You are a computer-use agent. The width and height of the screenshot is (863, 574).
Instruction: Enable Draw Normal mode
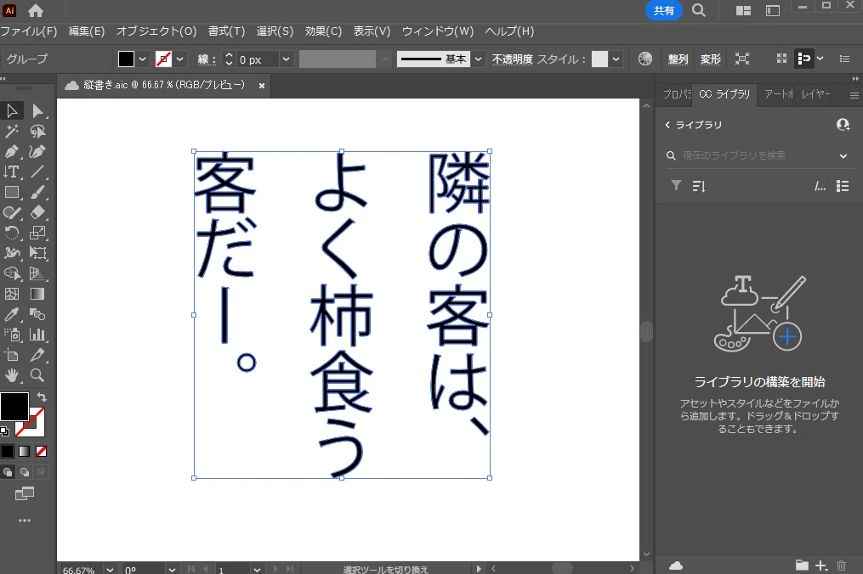coord(8,472)
